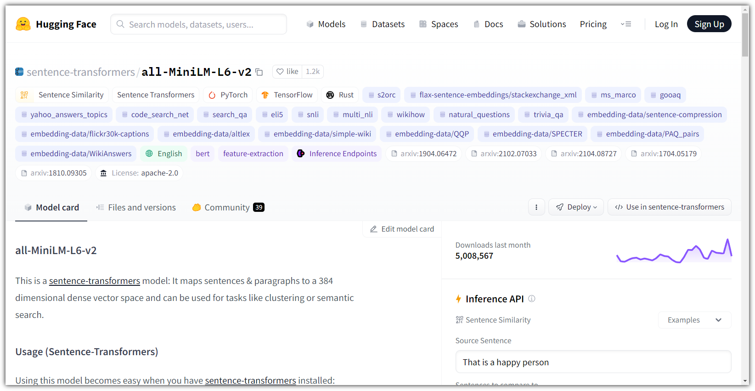Image resolution: width=755 pixels, height=391 pixels.
Task: Click the downloads trend chart
Action: tap(674, 251)
